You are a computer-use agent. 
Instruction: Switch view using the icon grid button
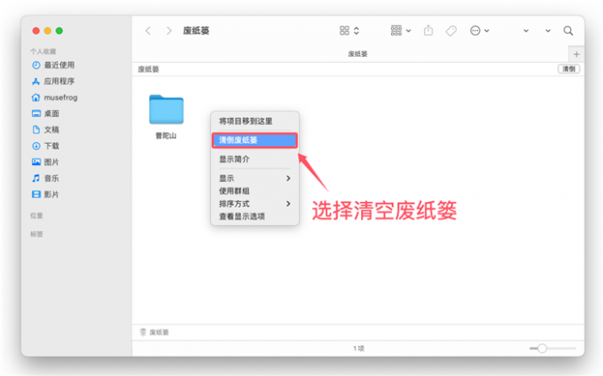point(345,30)
